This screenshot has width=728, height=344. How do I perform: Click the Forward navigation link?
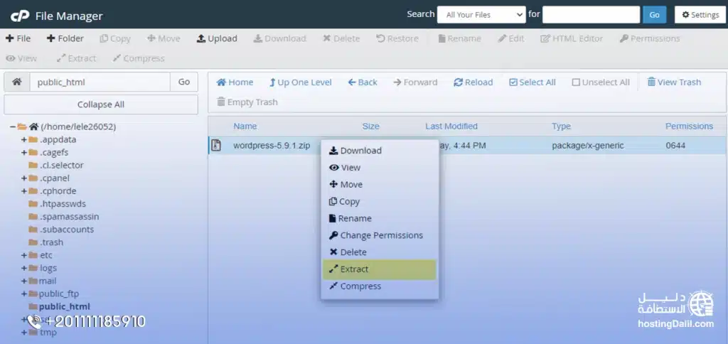tap(415, 82)
